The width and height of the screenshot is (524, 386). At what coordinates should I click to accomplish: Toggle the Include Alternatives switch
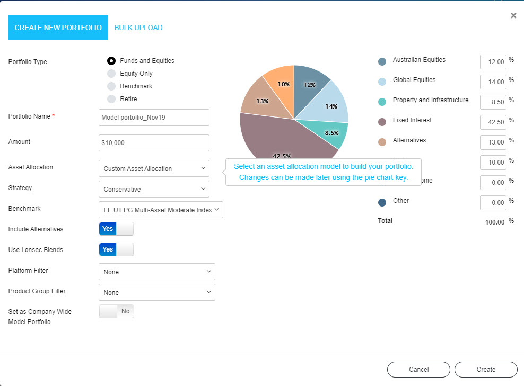[116, 229]
